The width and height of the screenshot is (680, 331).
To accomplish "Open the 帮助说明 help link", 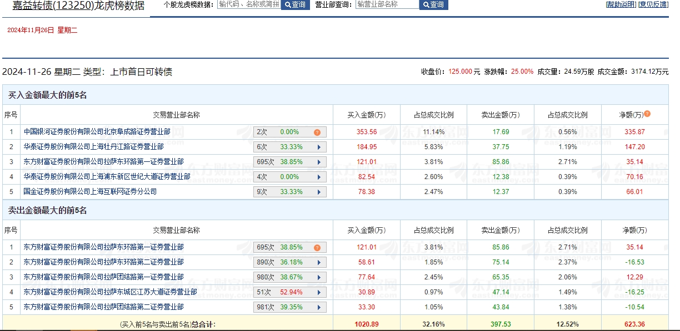I will (621, 4).
